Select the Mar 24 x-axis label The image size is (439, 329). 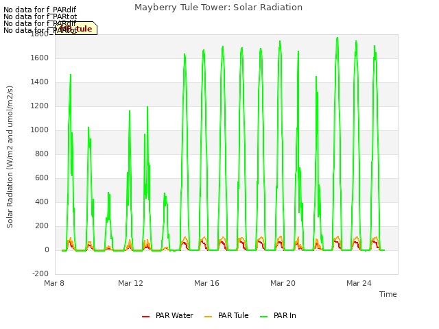(x=359, y=283)
